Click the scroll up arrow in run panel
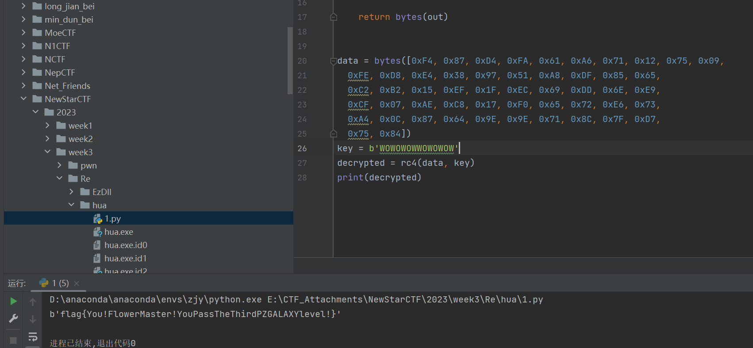Screen dimensions: 753x348 click(33, 302)
